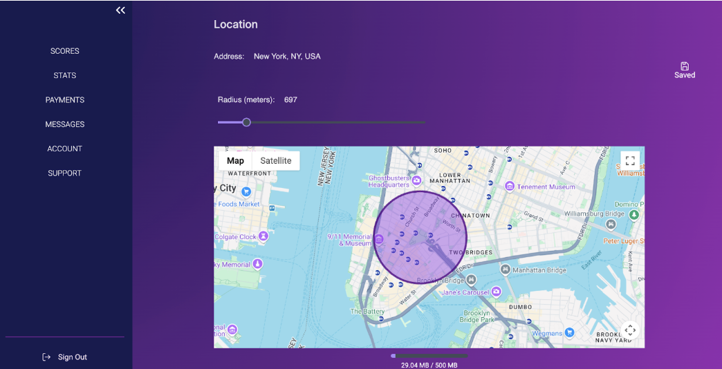Open map camera controls button
This screenshot has height=369, width=722.
(x=630, y=330)
